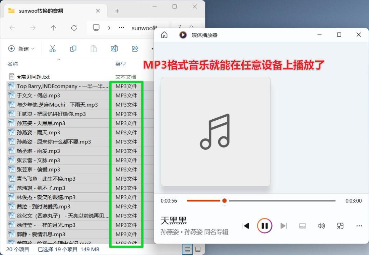
Task: Skip to next track in Media Player
Action: (x=284, y=226)
